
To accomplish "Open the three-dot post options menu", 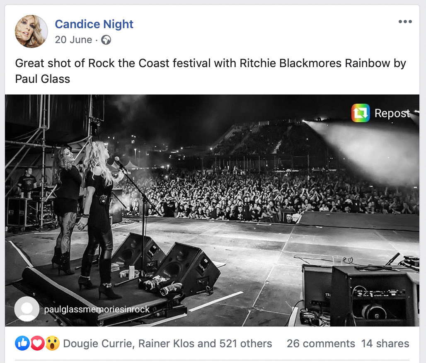I will point(405,22).
